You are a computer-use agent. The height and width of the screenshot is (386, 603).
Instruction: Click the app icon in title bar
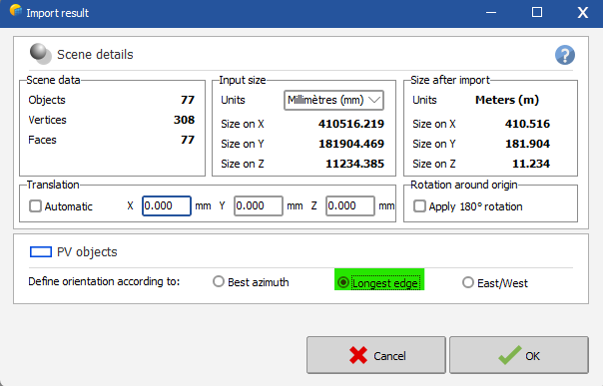coord(16,10)
